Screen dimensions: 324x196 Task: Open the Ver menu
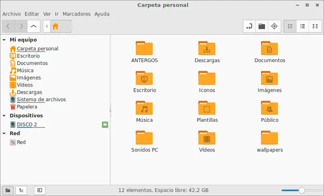(47, 14)
